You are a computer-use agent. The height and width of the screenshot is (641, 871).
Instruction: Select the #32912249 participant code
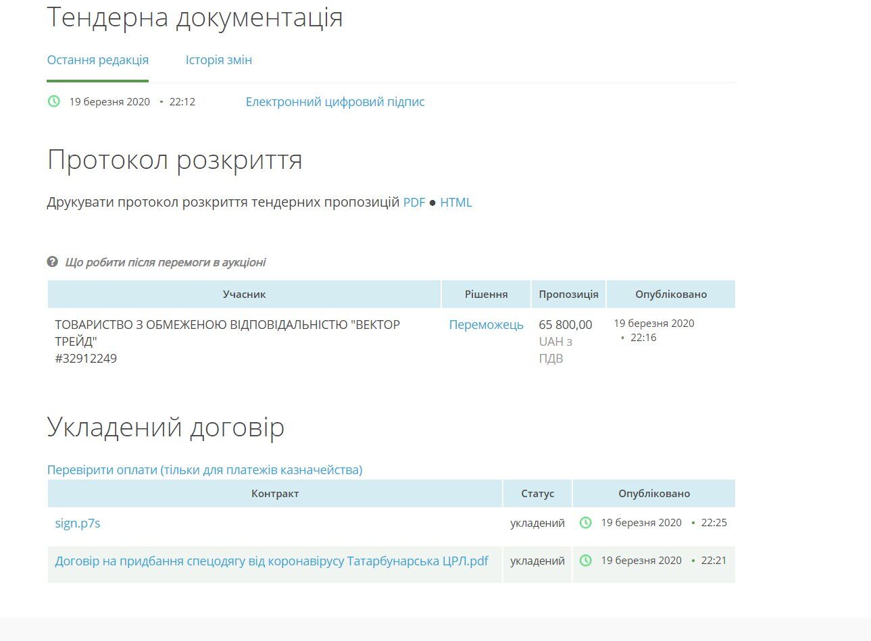tap(86, 359)
